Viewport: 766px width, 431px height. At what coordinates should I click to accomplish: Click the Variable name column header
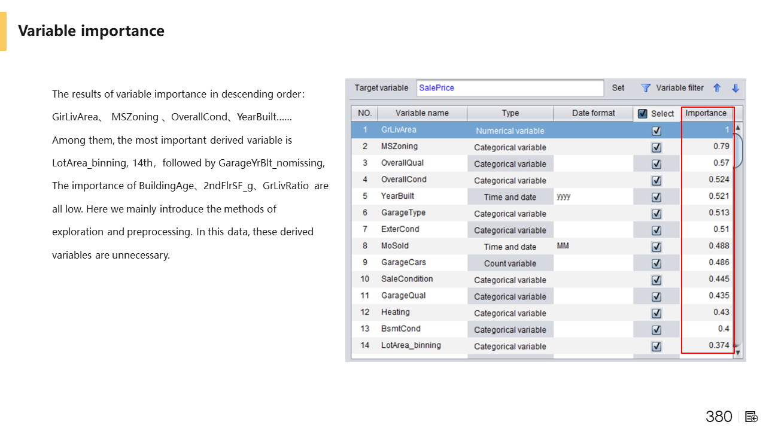[422, 113]
